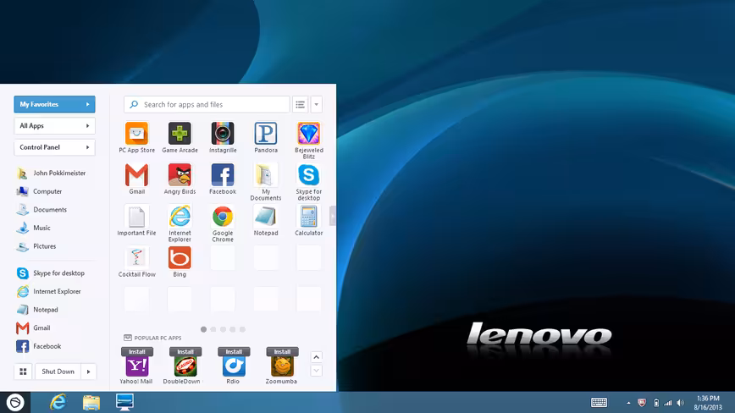Open Facebook from the recent list
Image resolution: width=735 pixels, height=413 pixels.
pyautogui.click(x=39, y=346)
